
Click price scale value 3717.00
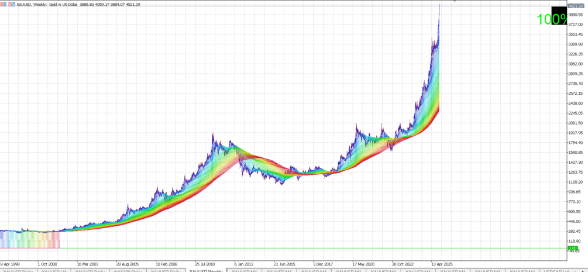[575, 25]
